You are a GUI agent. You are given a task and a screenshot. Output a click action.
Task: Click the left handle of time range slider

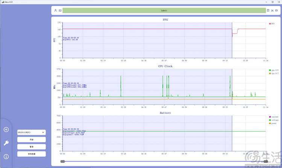click(62, 161)
